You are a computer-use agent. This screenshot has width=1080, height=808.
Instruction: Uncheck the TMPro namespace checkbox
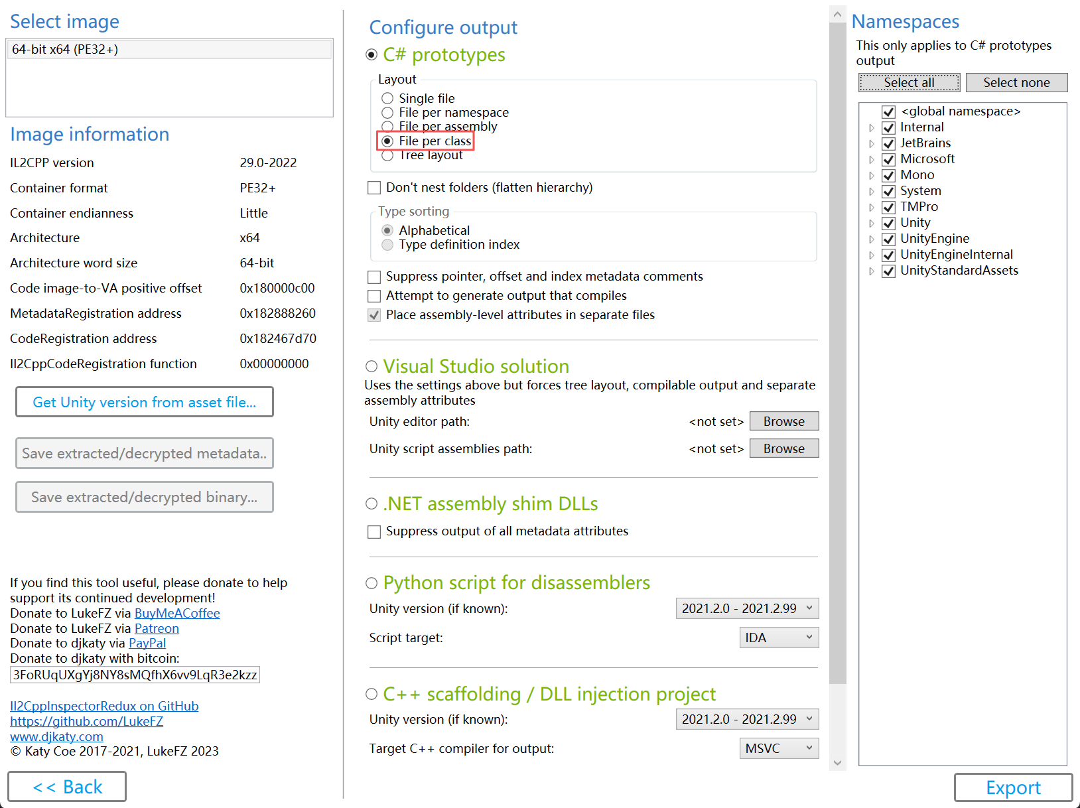tap(889, 208)
